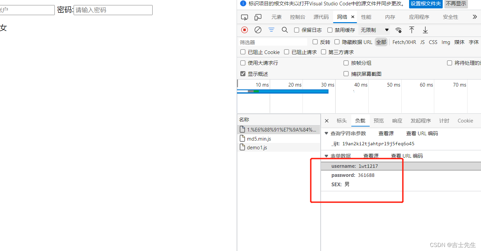Toggle the network filter funnel icon
The width and height of the screenshot is (481, 251).
pyautogui.click(x=271, y=30)
